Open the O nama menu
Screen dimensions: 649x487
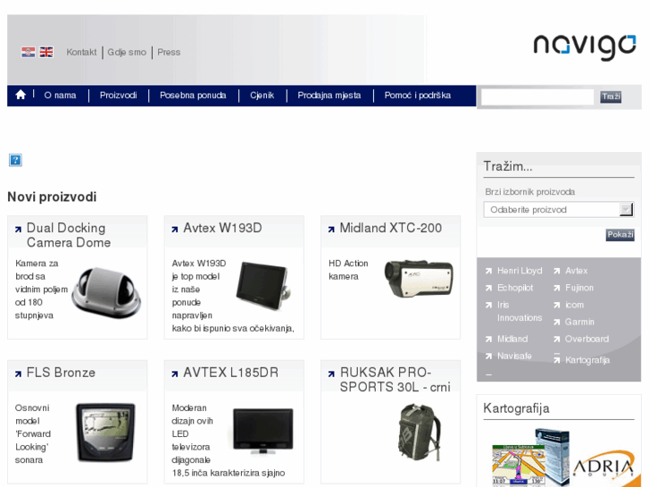click(x=61, y=96)
